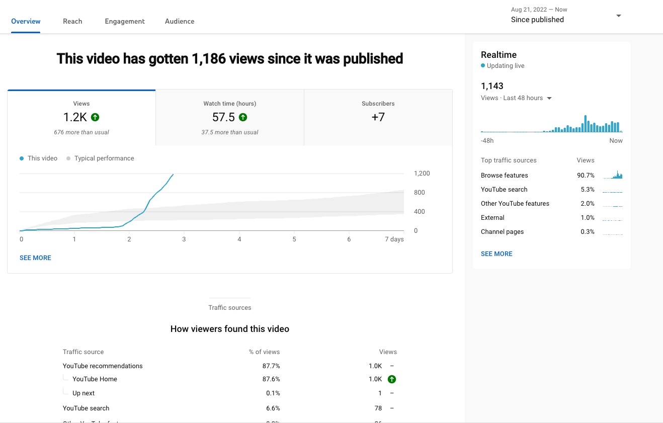Select the Watch time (hours) metric card

point(229,118)
